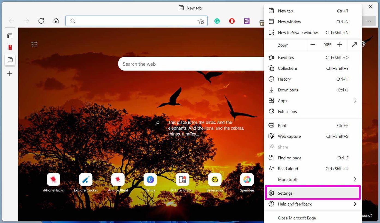Add this page to favorites star icon

pos(201,21)
